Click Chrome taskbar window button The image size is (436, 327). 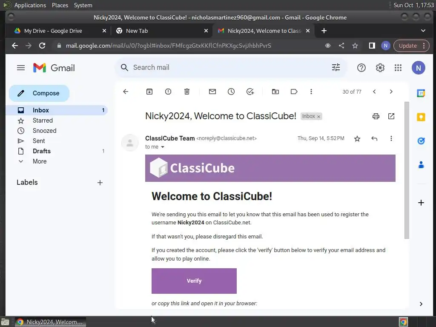click(x=50, y=322)
